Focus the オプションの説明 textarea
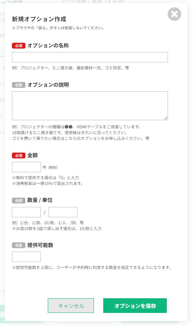This screenshot has height=326, width=193. click(x=90, y=106)
